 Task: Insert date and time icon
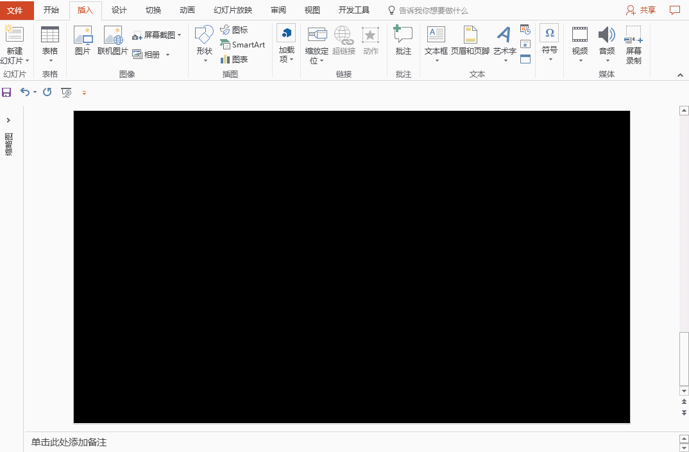tap(525, 29)
